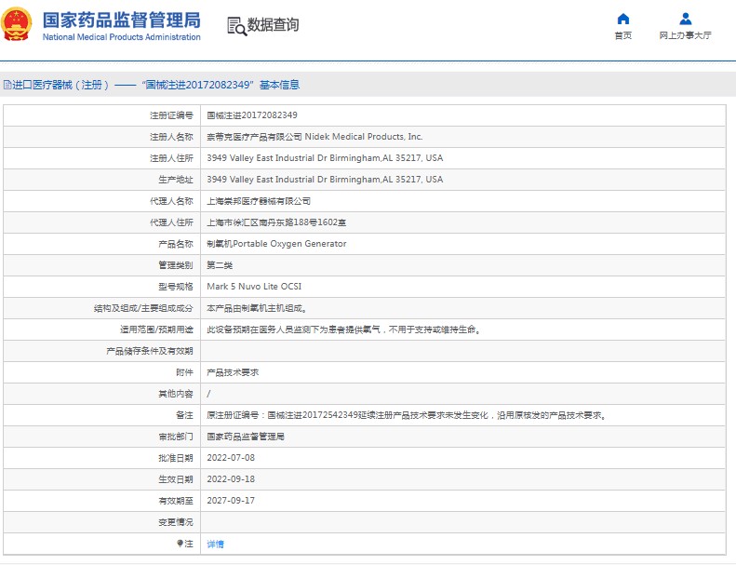
Task: Open 网上办事大厅 via the person icon
Action: pyautogui.click(x=685, y=19)
